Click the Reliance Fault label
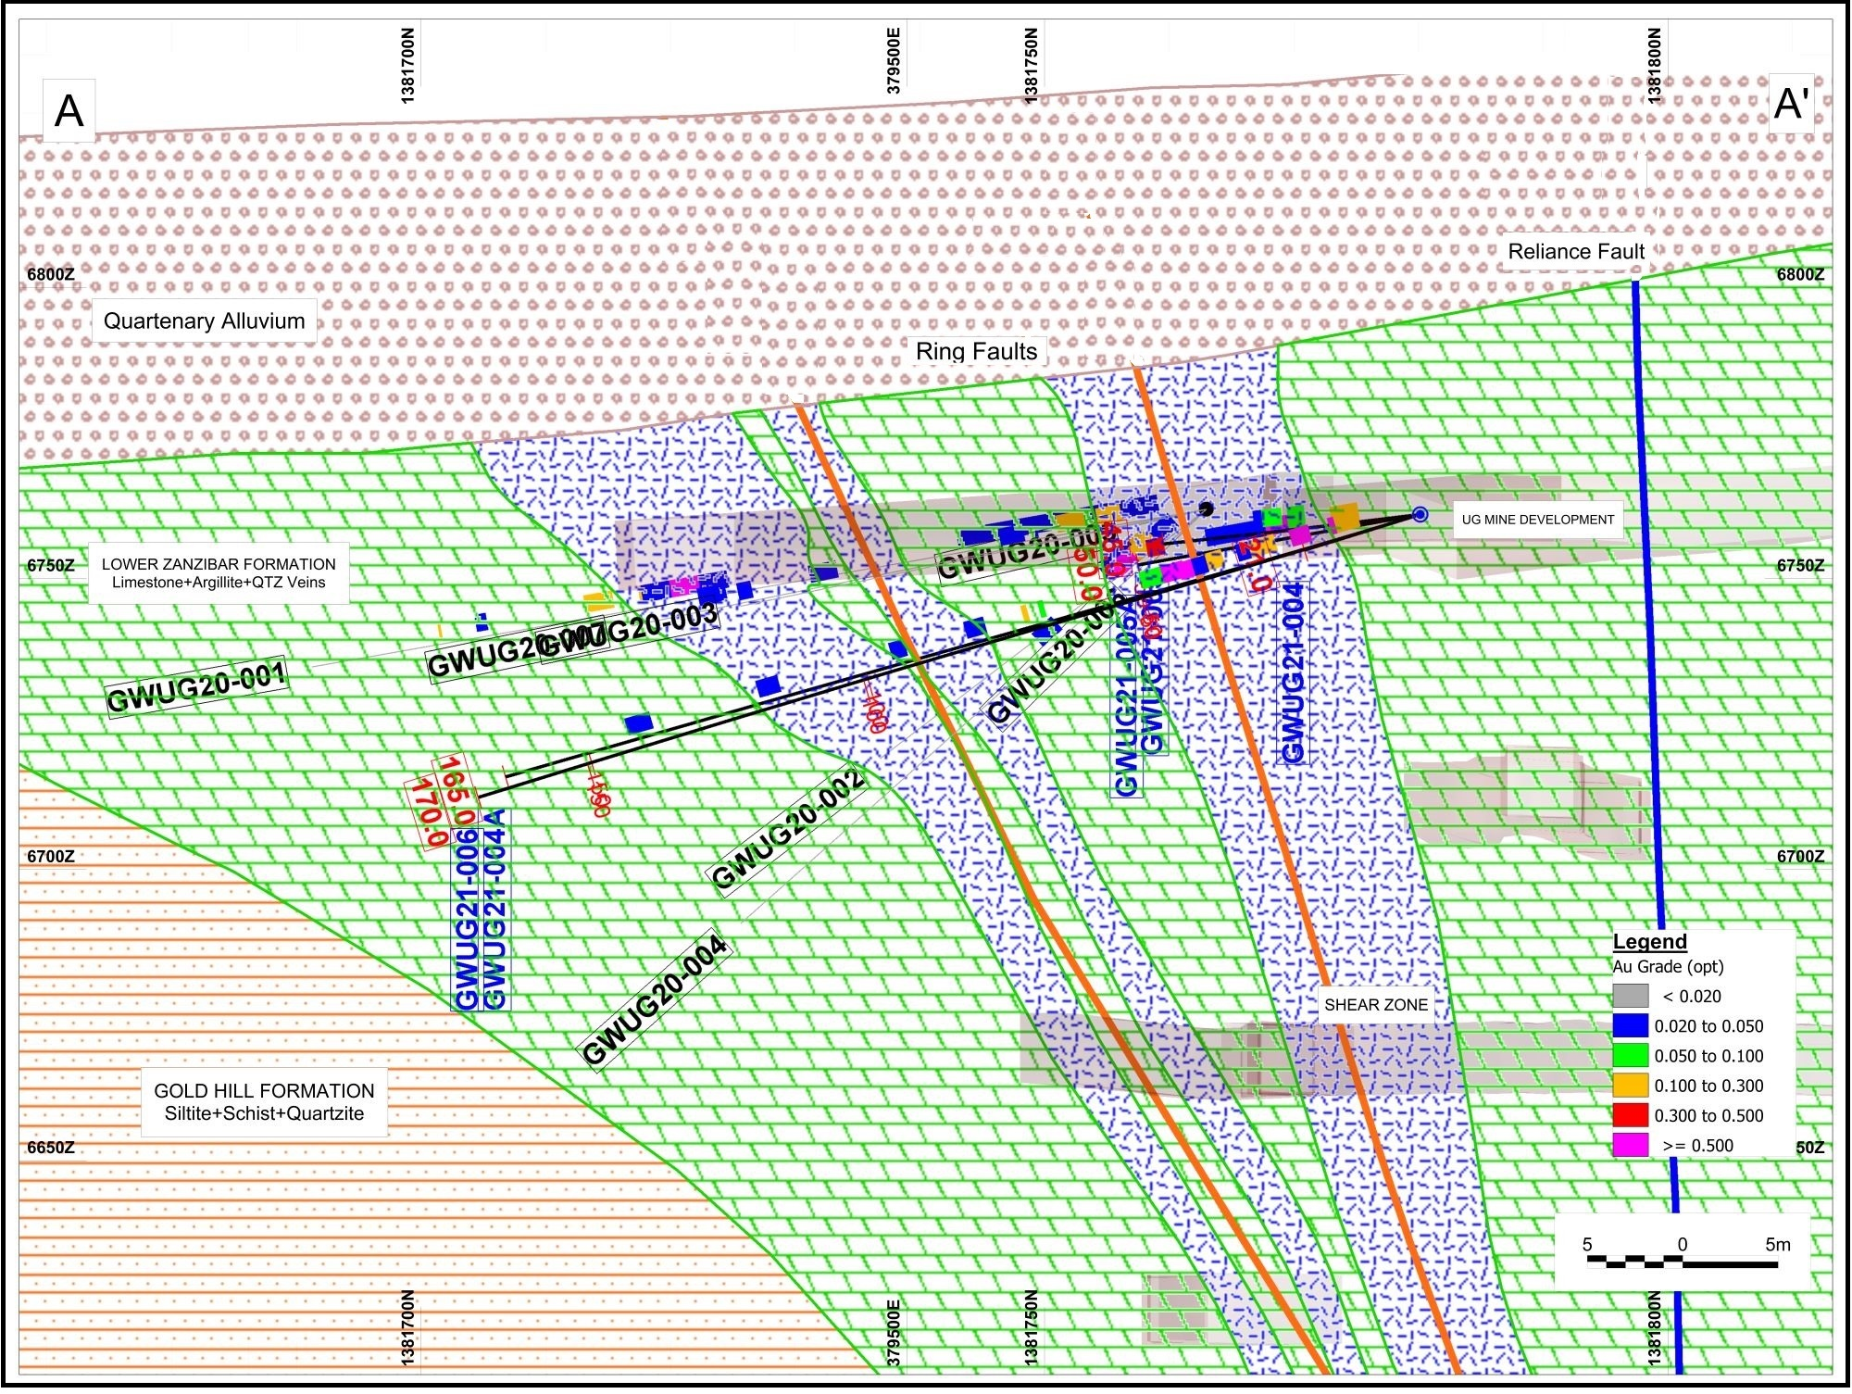 coord(1576,252)
